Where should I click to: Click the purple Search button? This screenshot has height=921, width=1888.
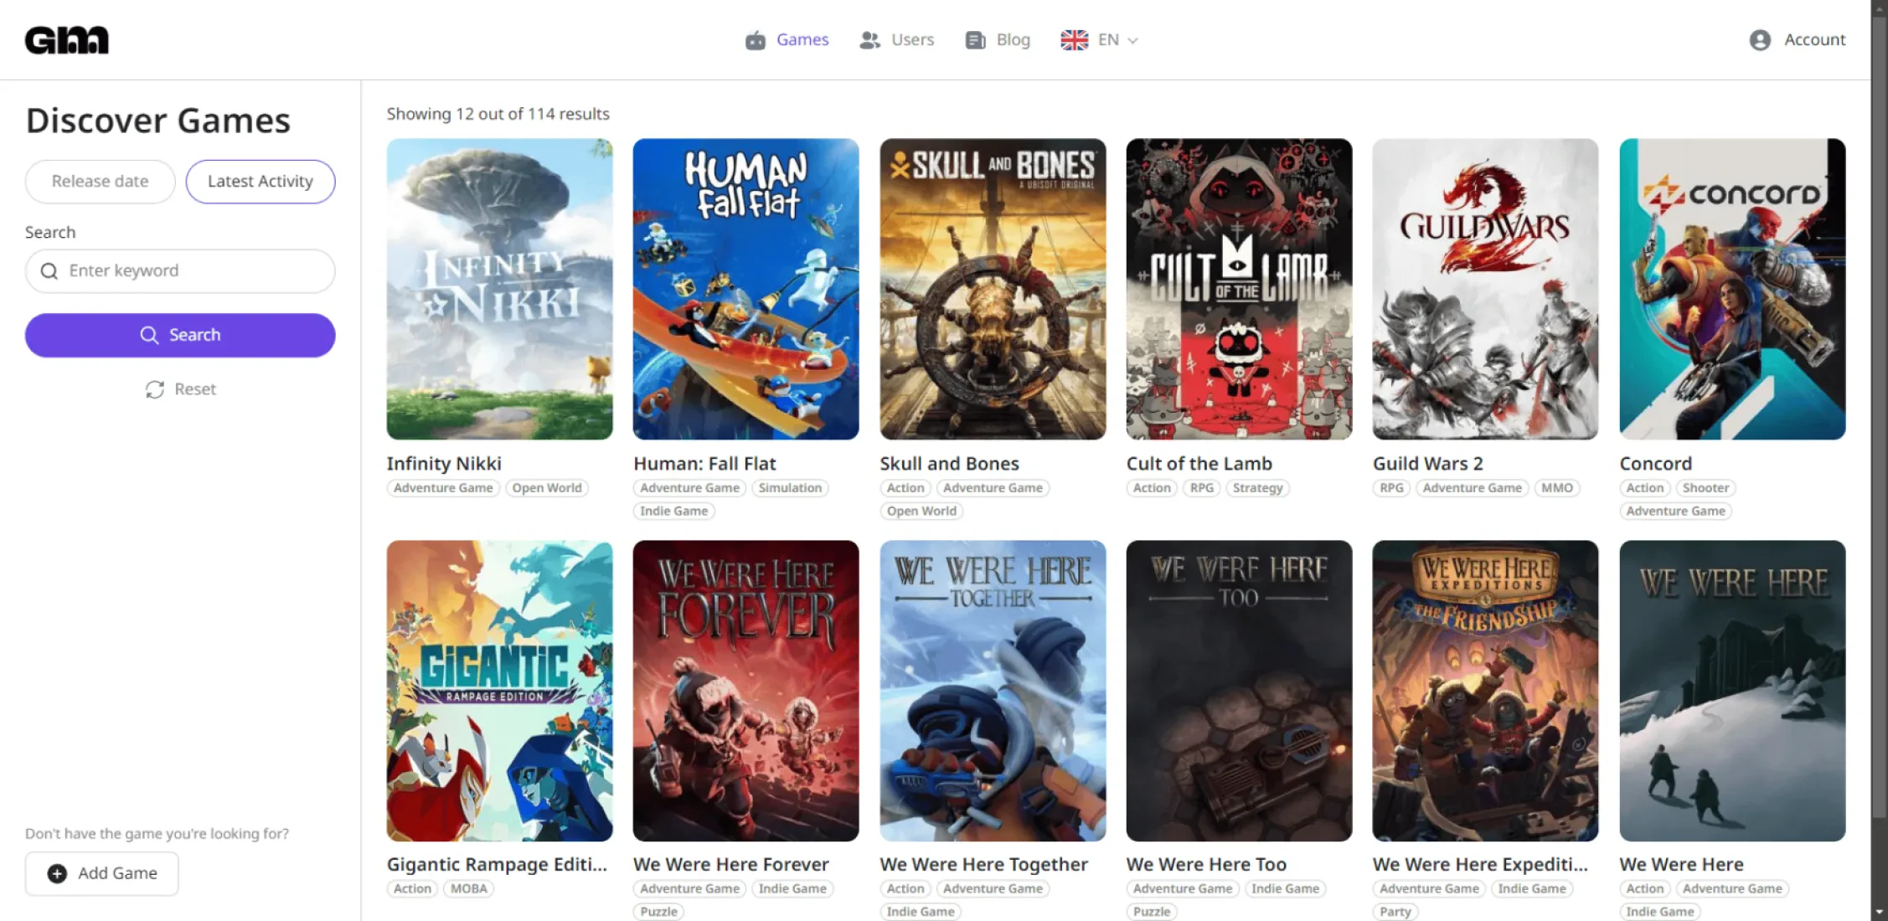(180, 335)
